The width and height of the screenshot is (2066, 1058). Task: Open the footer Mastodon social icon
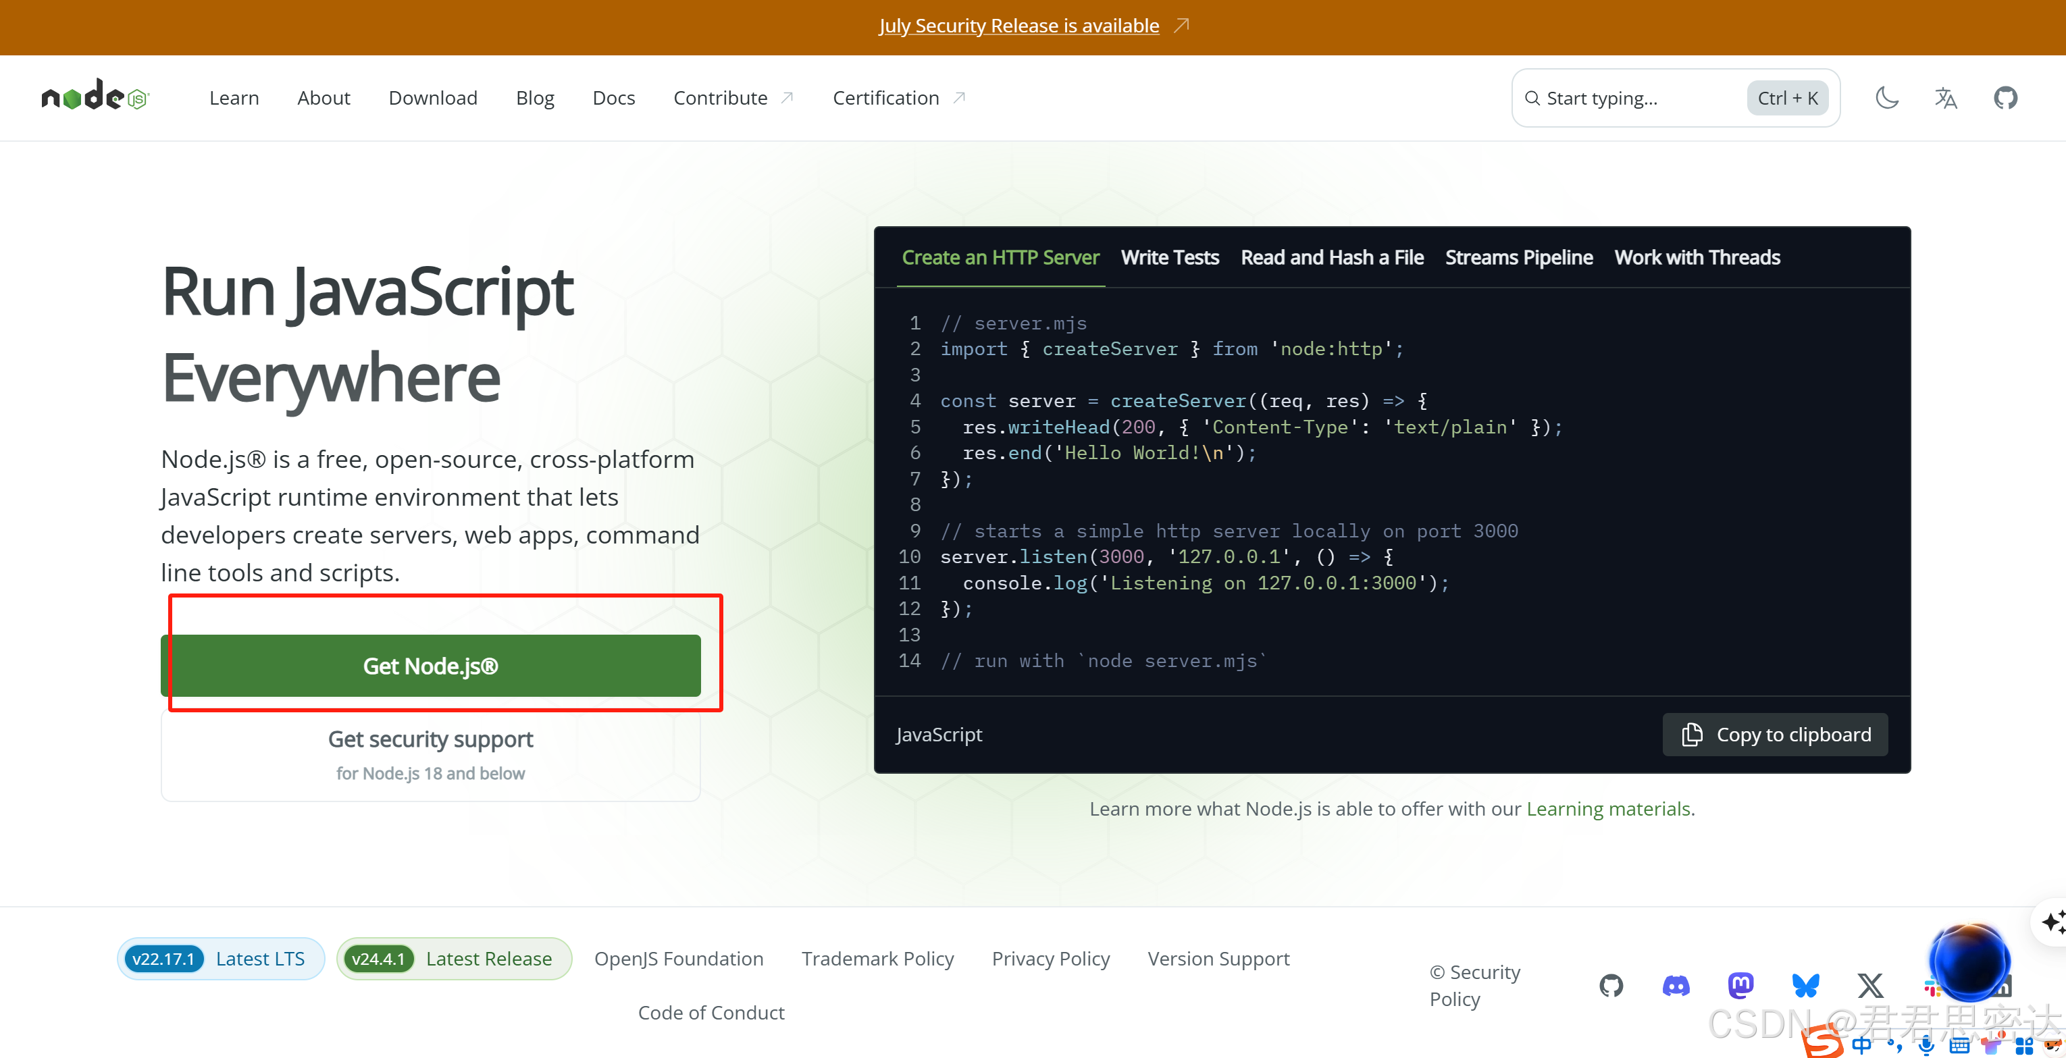click(1740, 985)
